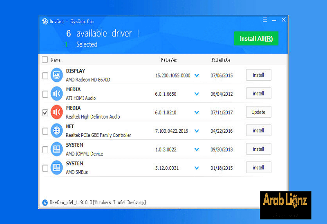Viewport: 327px width, 224px height.
Task: Click the '1 Selected' count text
Action: (81, 44)
